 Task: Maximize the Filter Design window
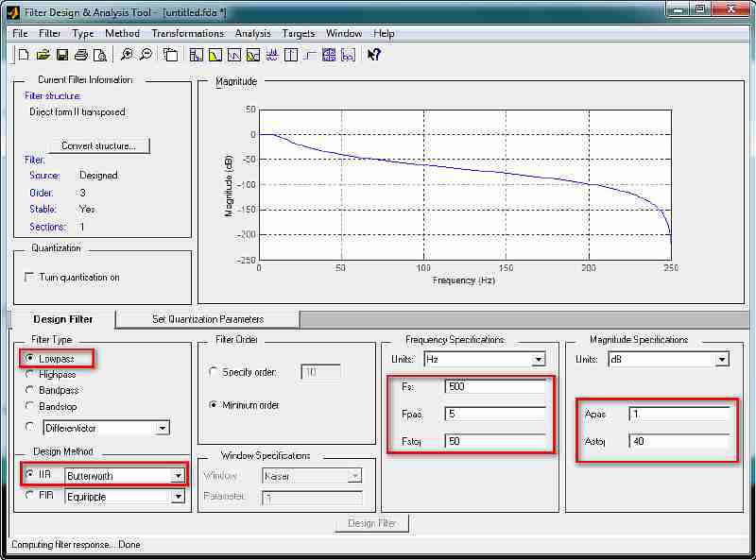click(700, 9)
